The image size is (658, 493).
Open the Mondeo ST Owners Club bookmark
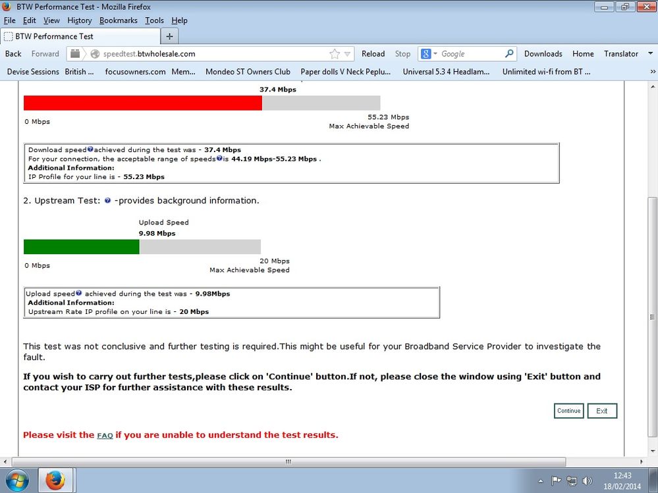tap(248, 72)
